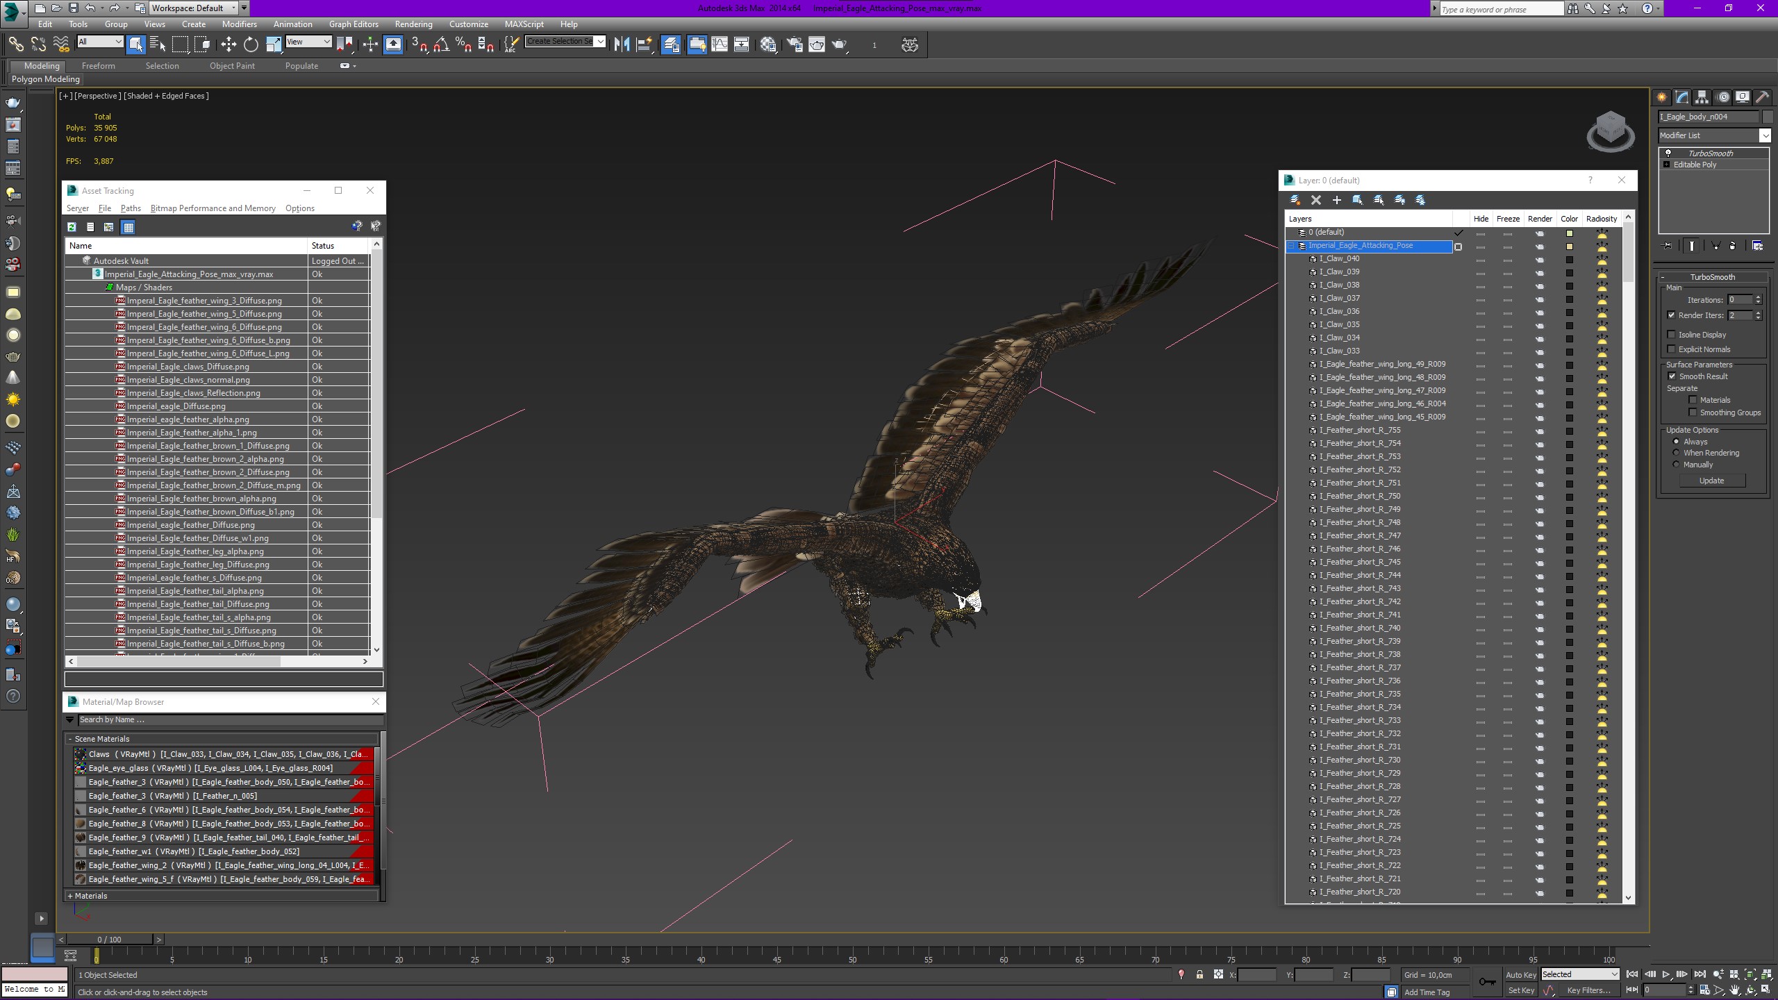Screen dimensions: 1778x1000
Task: Open the MAXScript menu
Action: click(524, 24)
